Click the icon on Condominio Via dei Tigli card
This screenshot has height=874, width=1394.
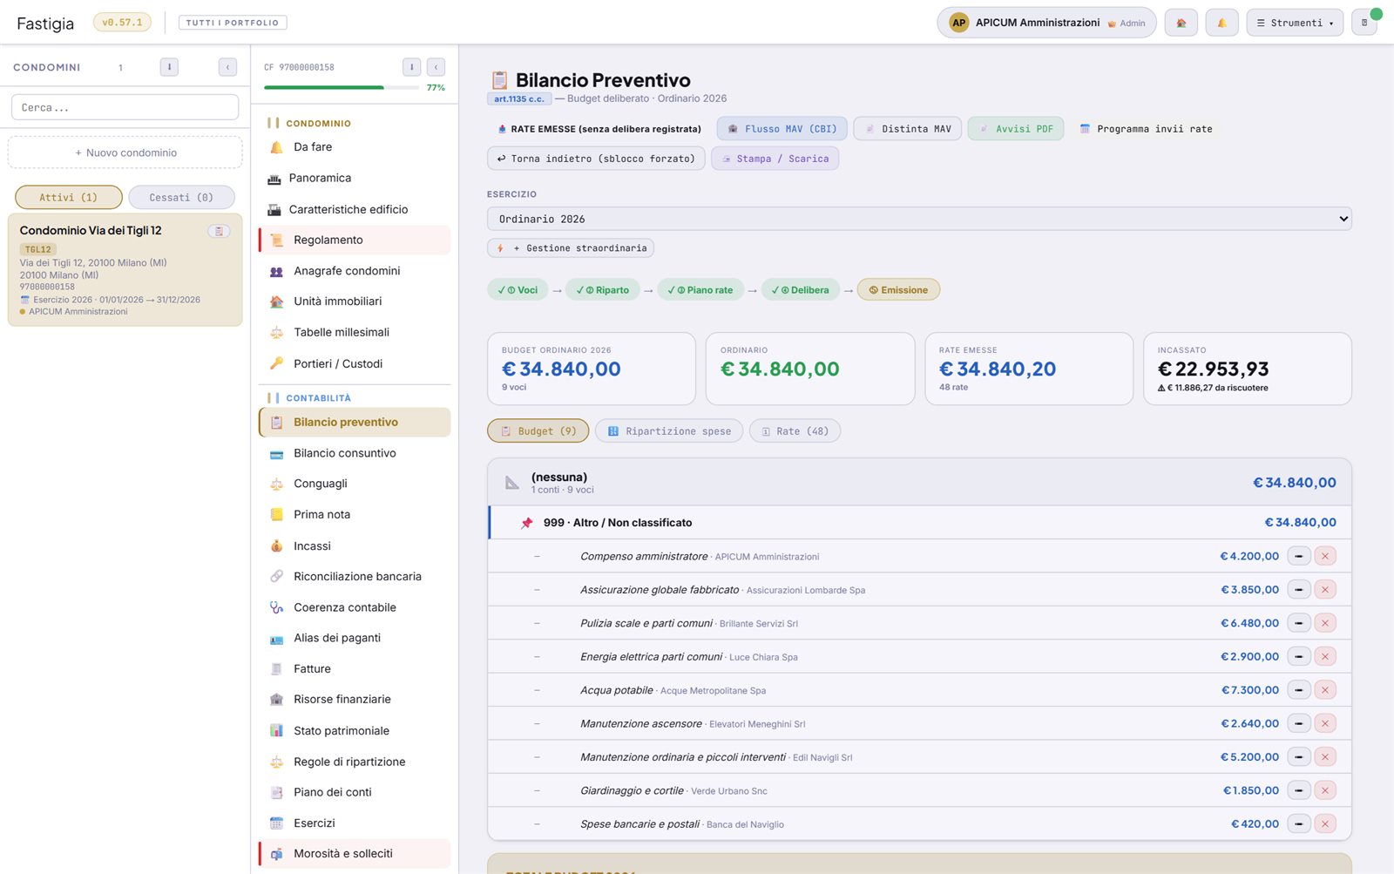pyautogui.click(x=219, y=231)
